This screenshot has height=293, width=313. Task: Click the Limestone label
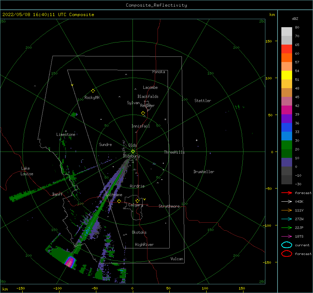(x=66, y=134)
